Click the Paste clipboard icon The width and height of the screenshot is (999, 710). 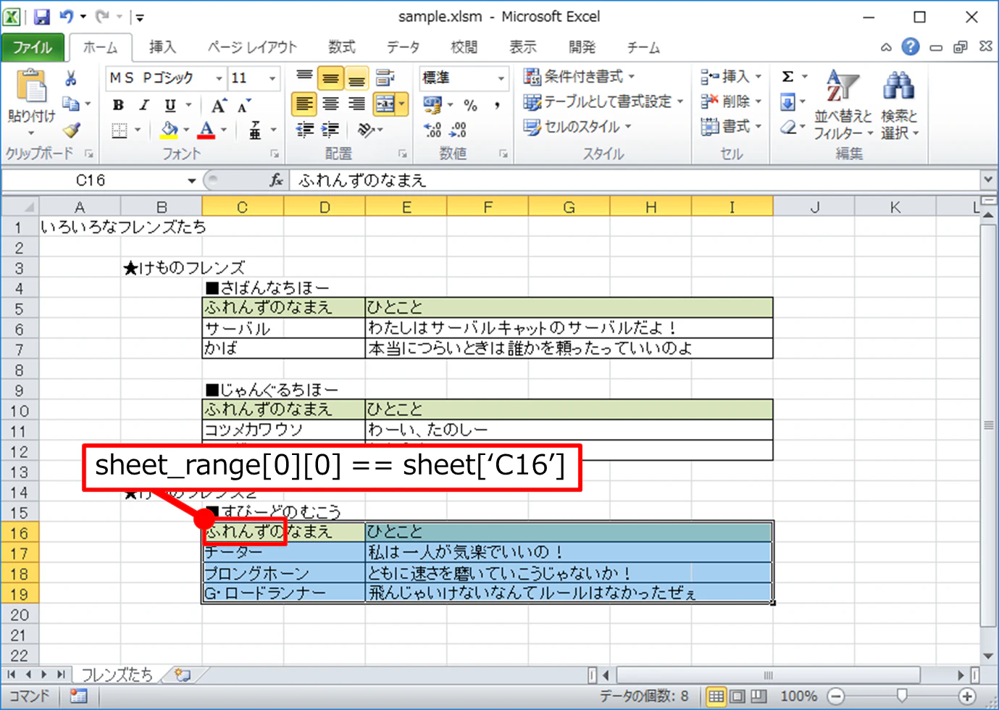tap(31, 87)
